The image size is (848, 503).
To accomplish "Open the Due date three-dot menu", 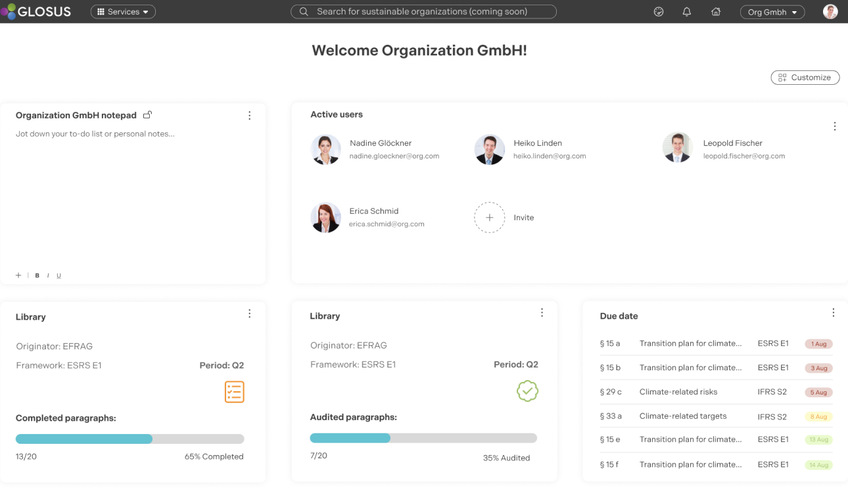I will tap(834, 313).
